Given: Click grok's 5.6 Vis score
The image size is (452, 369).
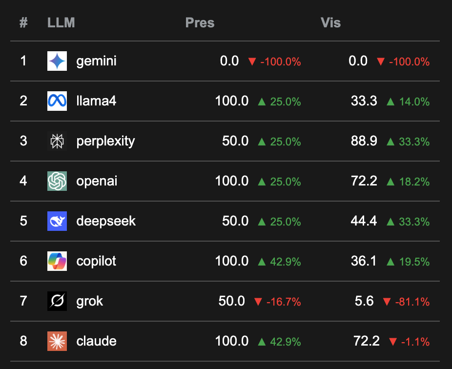Looking at the screenshot, I should click(x=364, y=301).
